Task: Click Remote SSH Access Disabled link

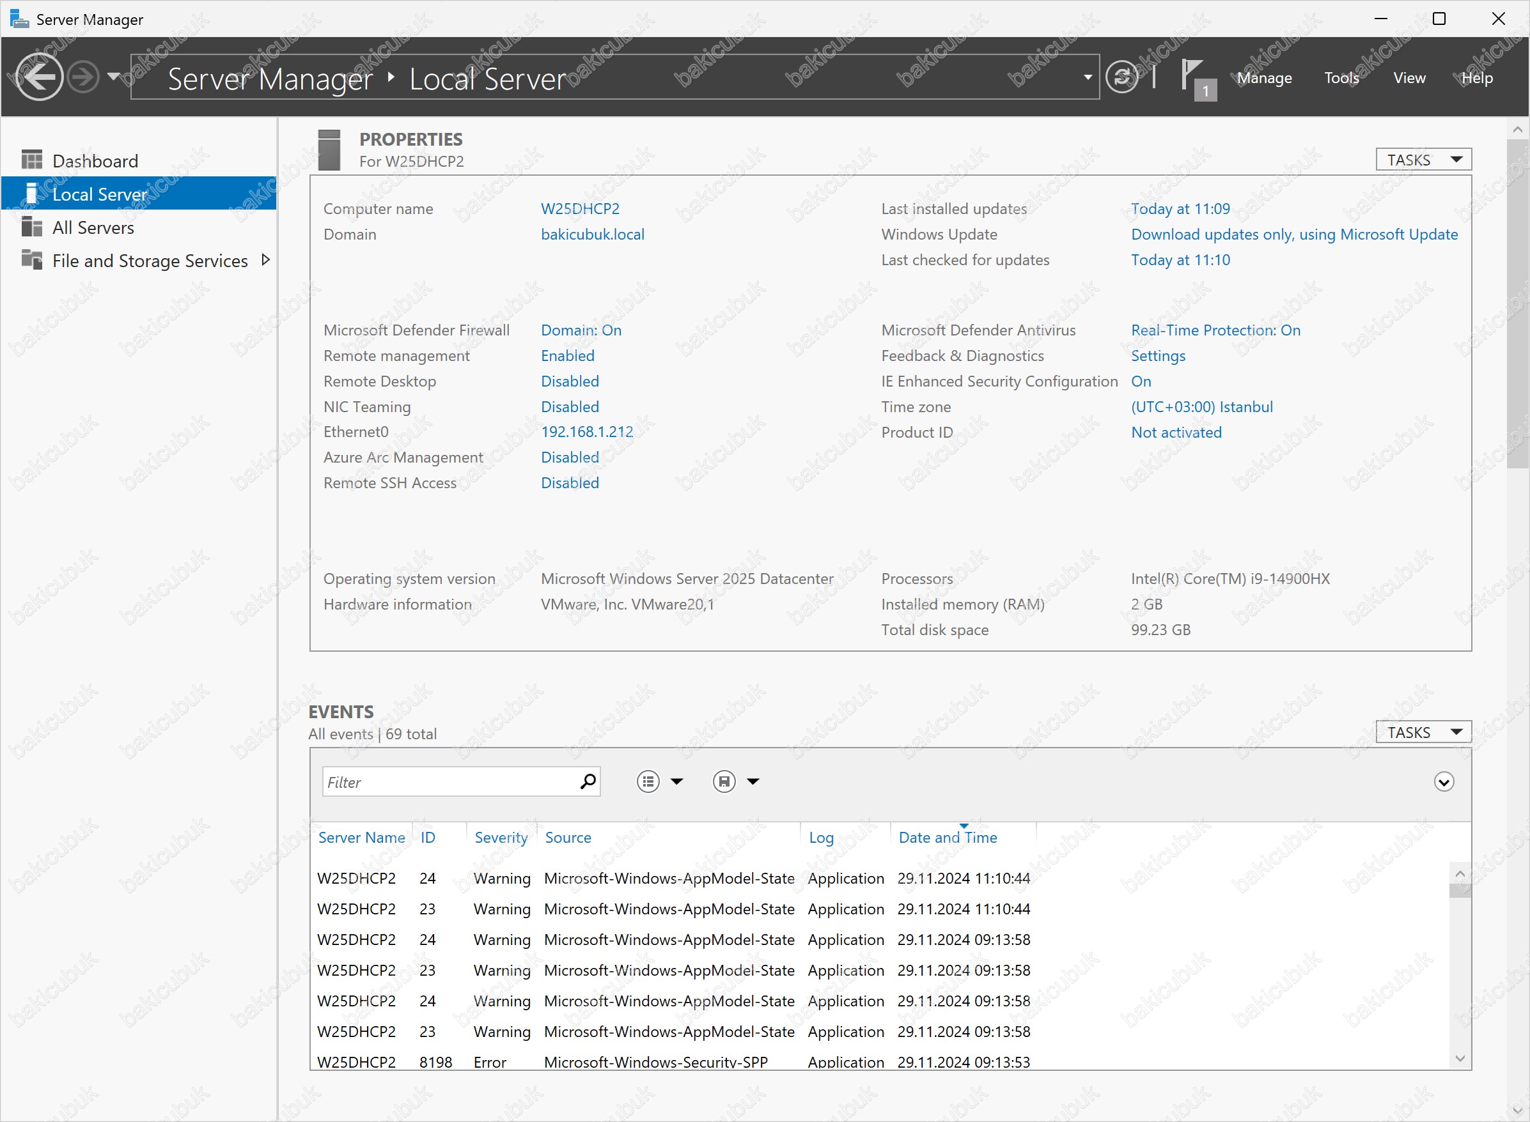Action: 570,483
